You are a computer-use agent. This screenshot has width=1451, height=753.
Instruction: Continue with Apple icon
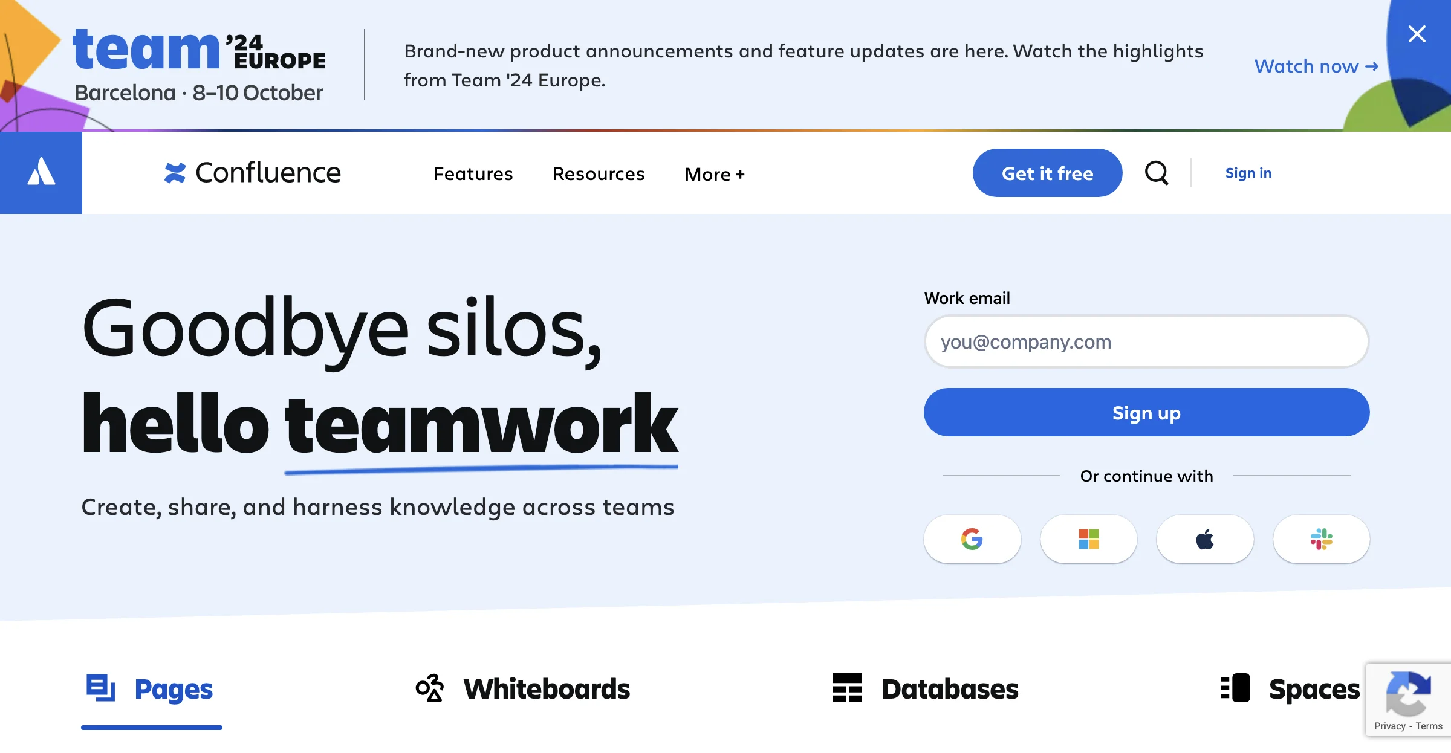click(x=1204, y=539)
